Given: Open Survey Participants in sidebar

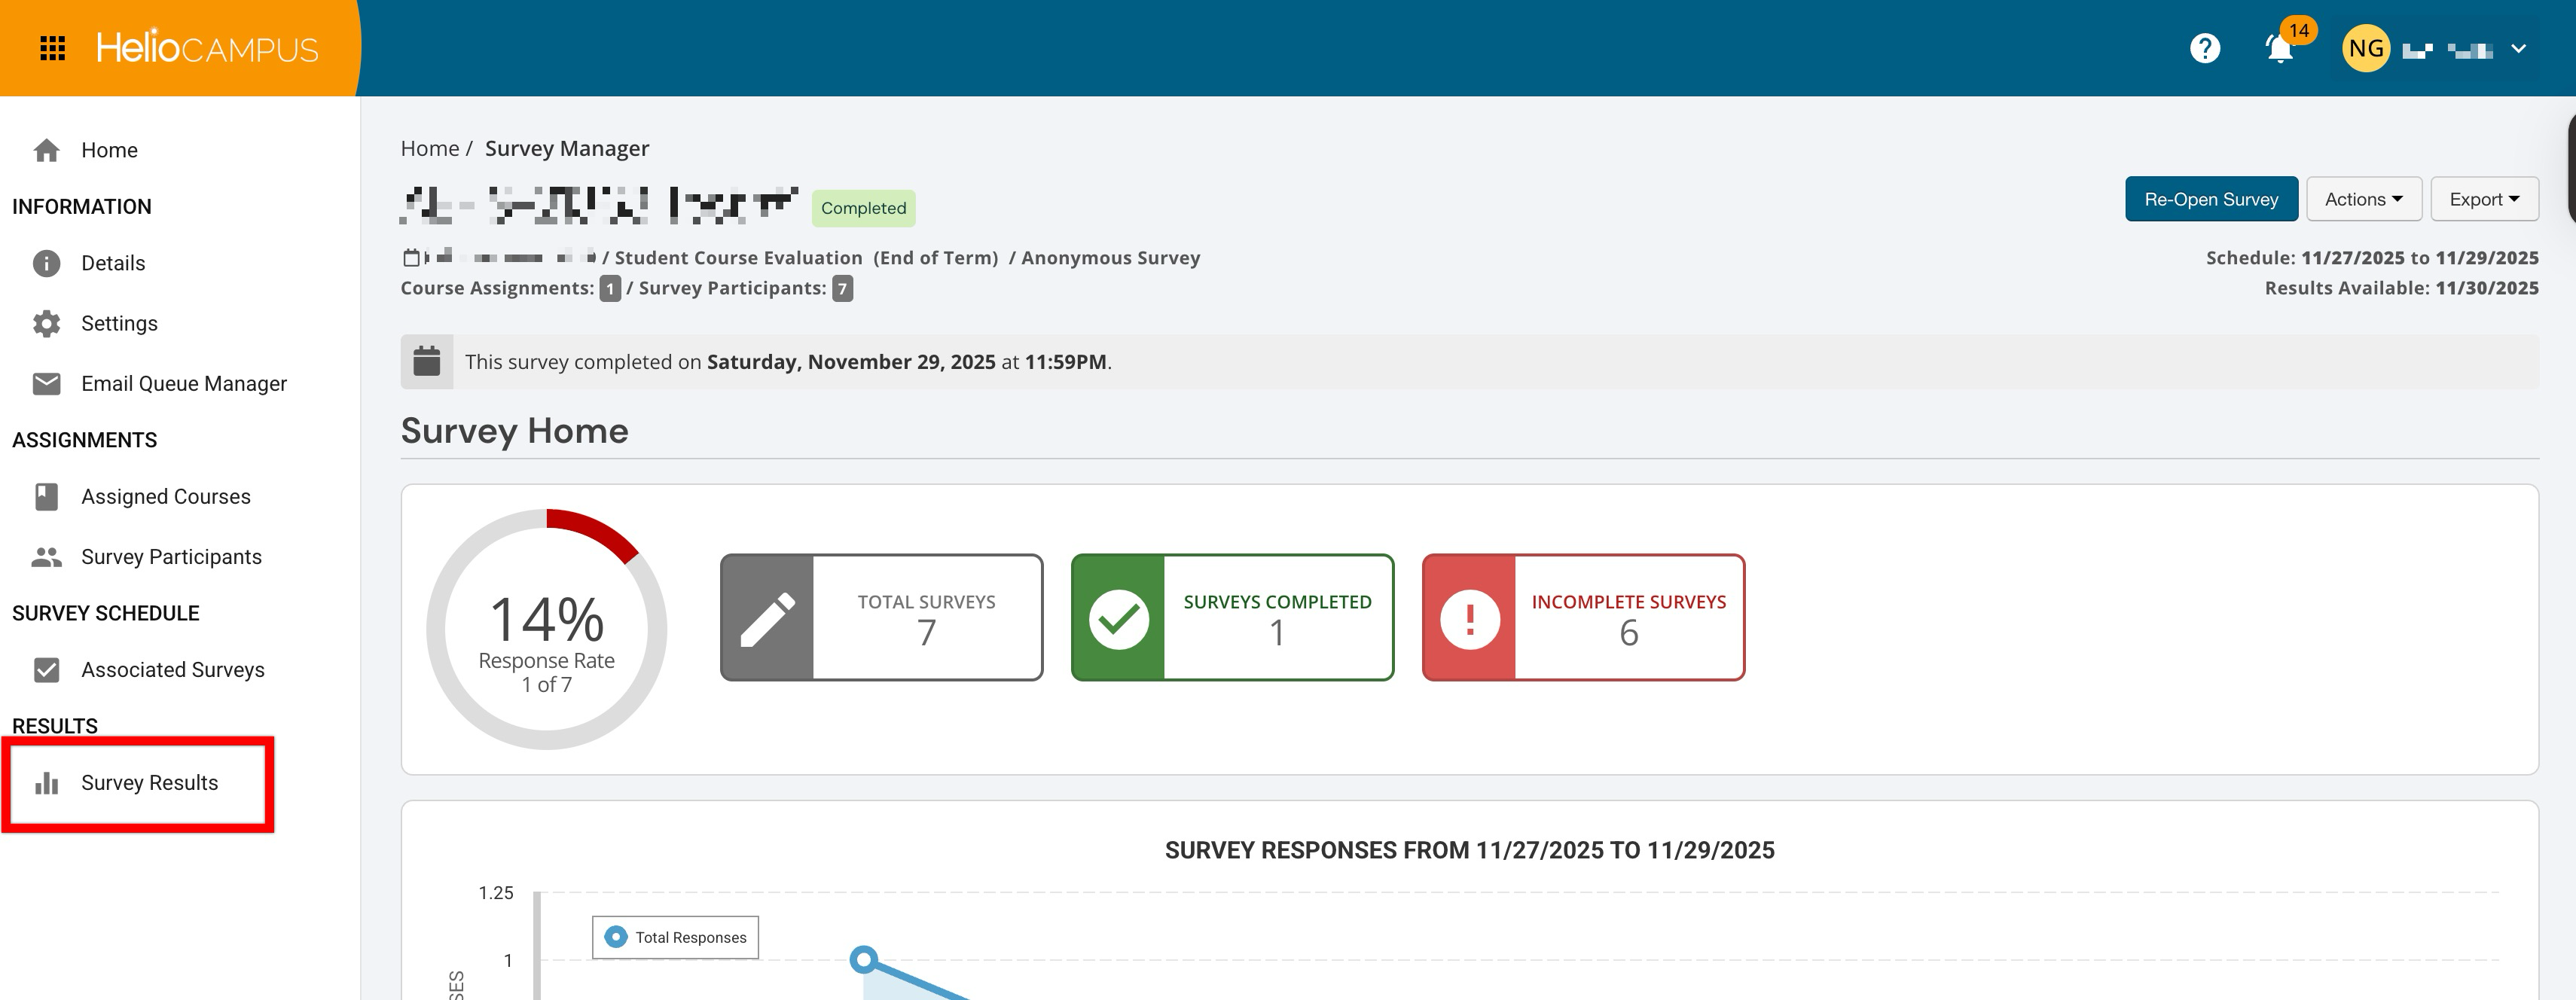Looking at the screenshot, I should tap(171, 557).
